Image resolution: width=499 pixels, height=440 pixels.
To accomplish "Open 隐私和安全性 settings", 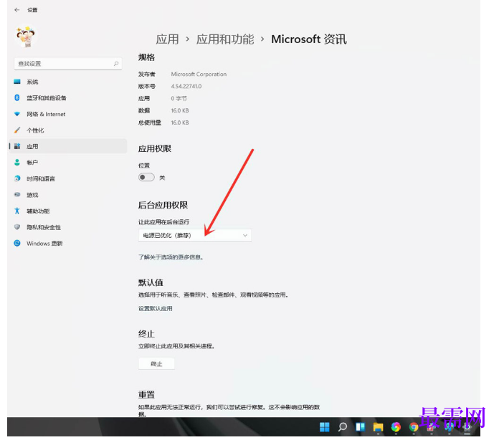I will (67, 227).
